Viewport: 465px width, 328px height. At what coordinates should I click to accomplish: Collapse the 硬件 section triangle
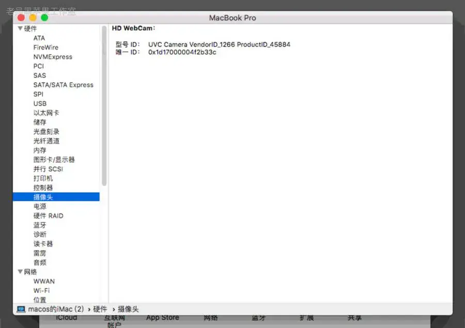20,28
